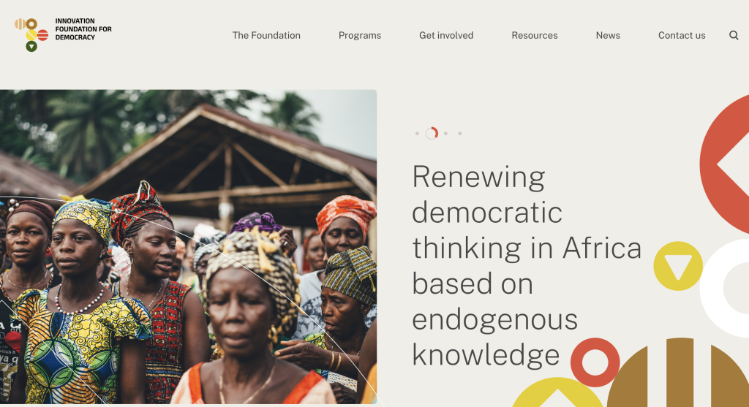Viewport: 749px width, 407px height.
Task: Click the yellow circle down-triangle icon
Action: coord(678,266)
